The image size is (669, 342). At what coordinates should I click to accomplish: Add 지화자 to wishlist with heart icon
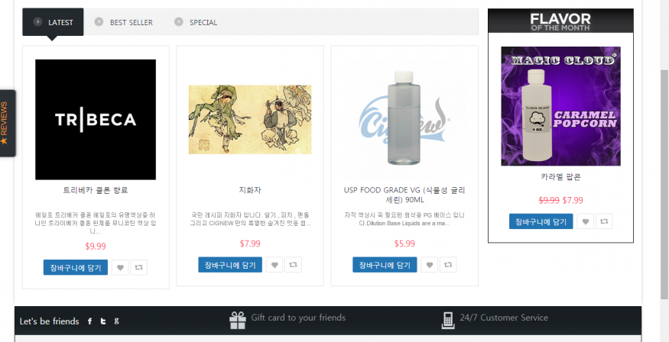[x=274, y=264]
